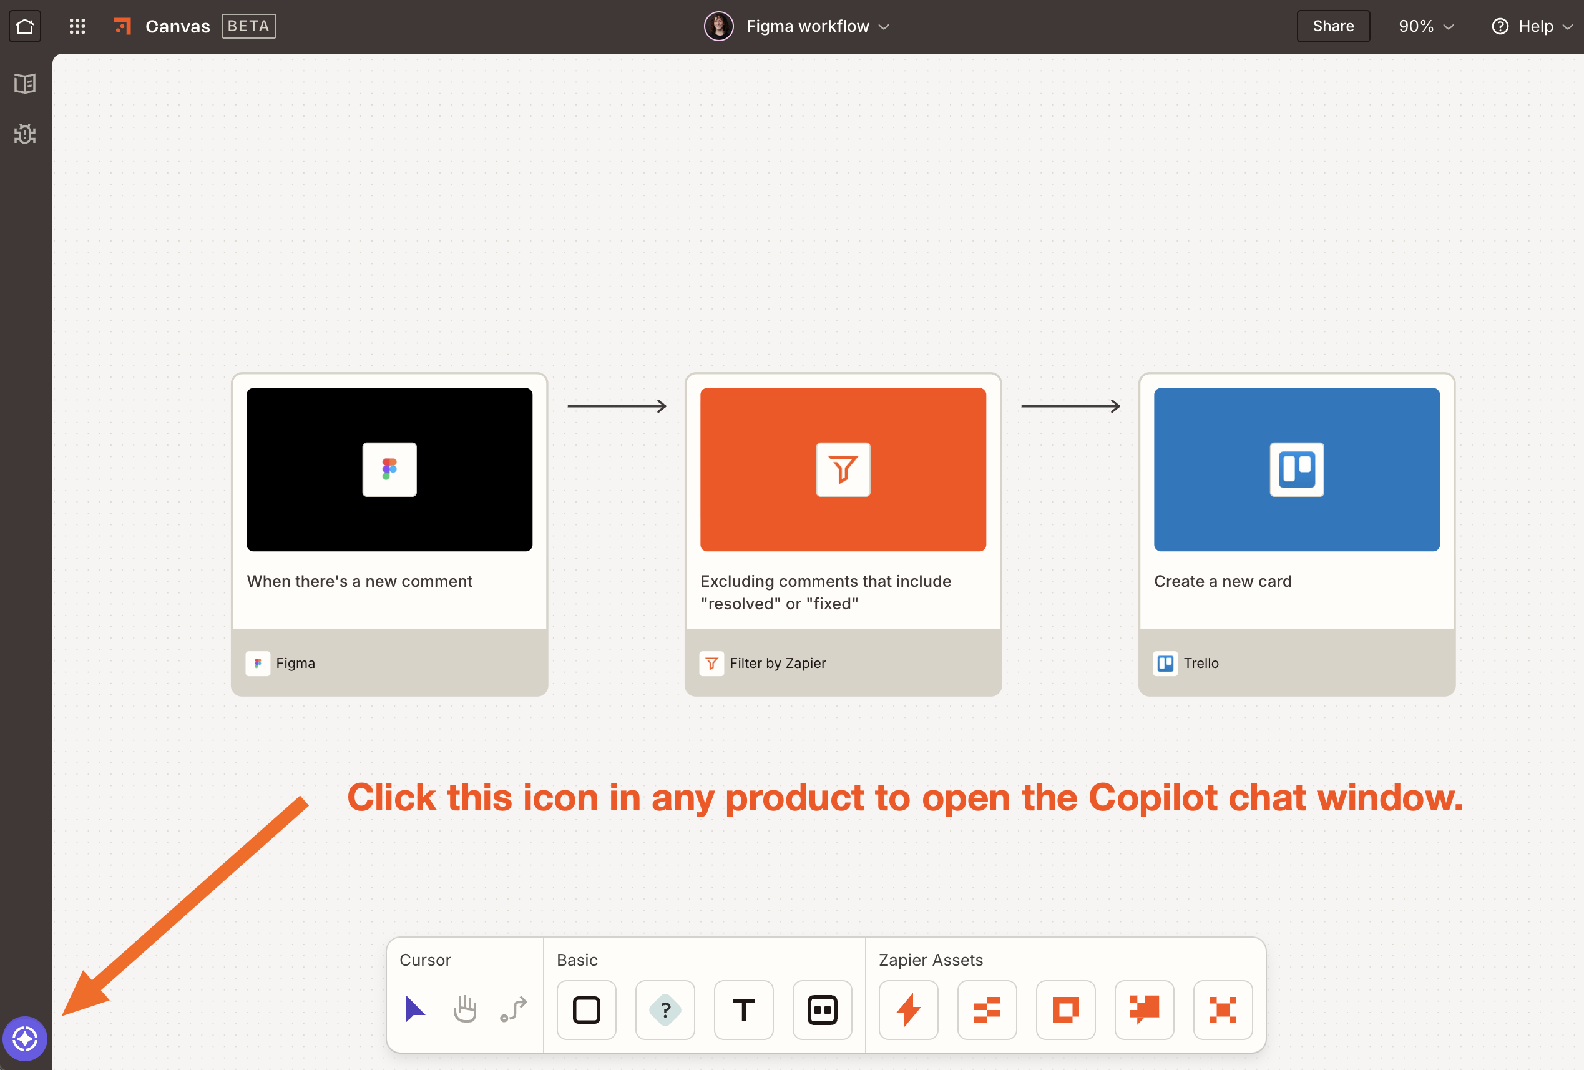Screen dimensions: 1584x1070
Task: Select the connector path tool
Action: (x=514, y=1009)
